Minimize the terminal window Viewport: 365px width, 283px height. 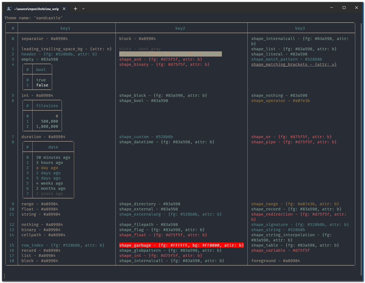[x=332, y=8]
